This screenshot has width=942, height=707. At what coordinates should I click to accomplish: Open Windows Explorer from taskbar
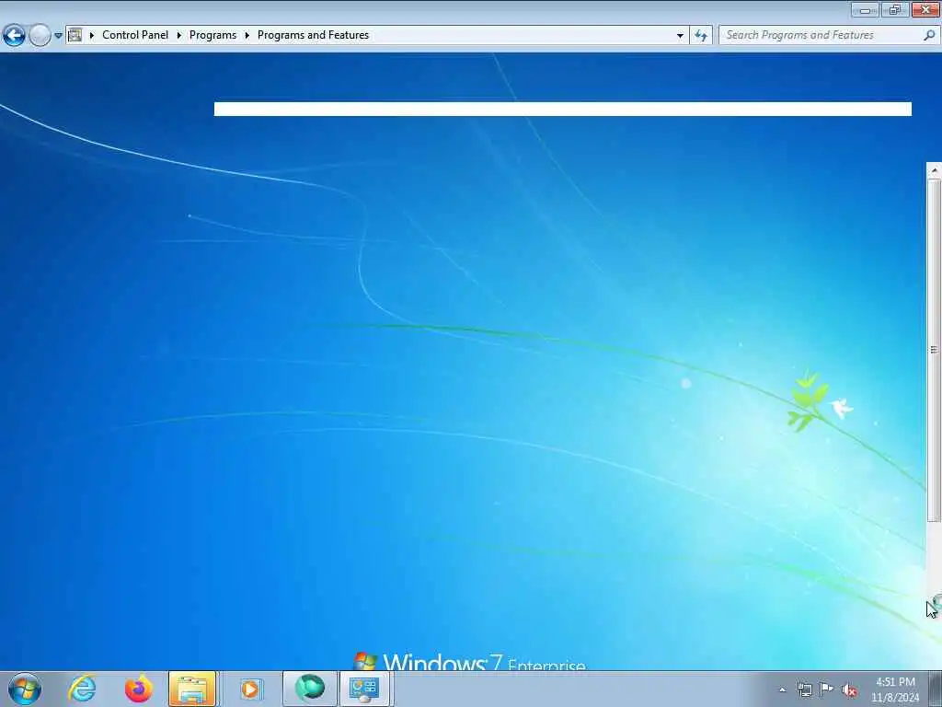coord(192,689)
